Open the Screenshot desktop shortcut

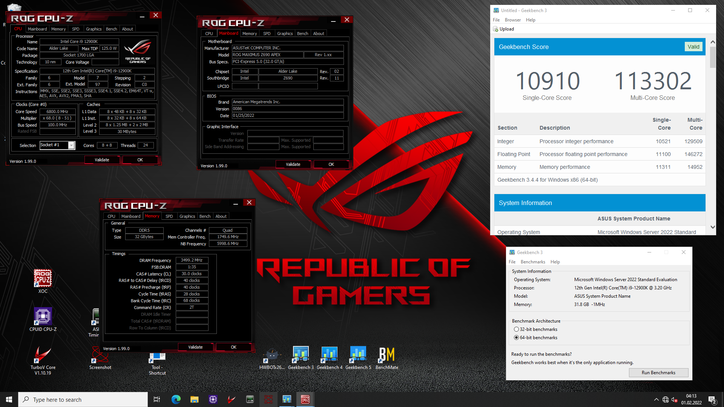pyautogui.click(x=100, y=358)
